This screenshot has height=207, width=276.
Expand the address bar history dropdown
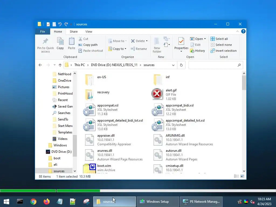pos(173,65)
